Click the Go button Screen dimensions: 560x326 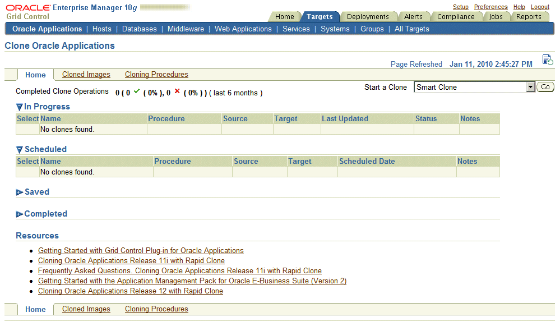(545, 87)
